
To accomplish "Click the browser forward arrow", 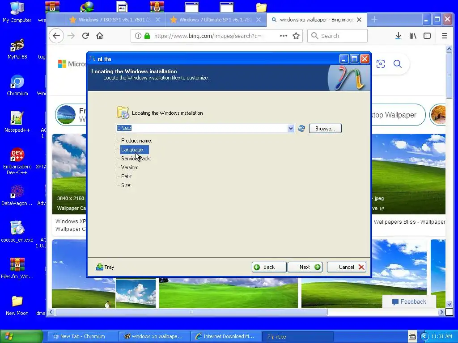I will tap(71, 36).
